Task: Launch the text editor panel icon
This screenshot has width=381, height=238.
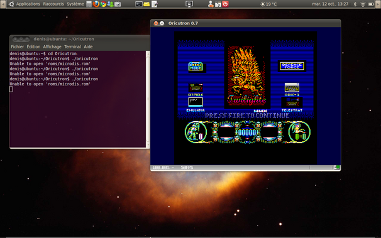Action: coord(154,4)
